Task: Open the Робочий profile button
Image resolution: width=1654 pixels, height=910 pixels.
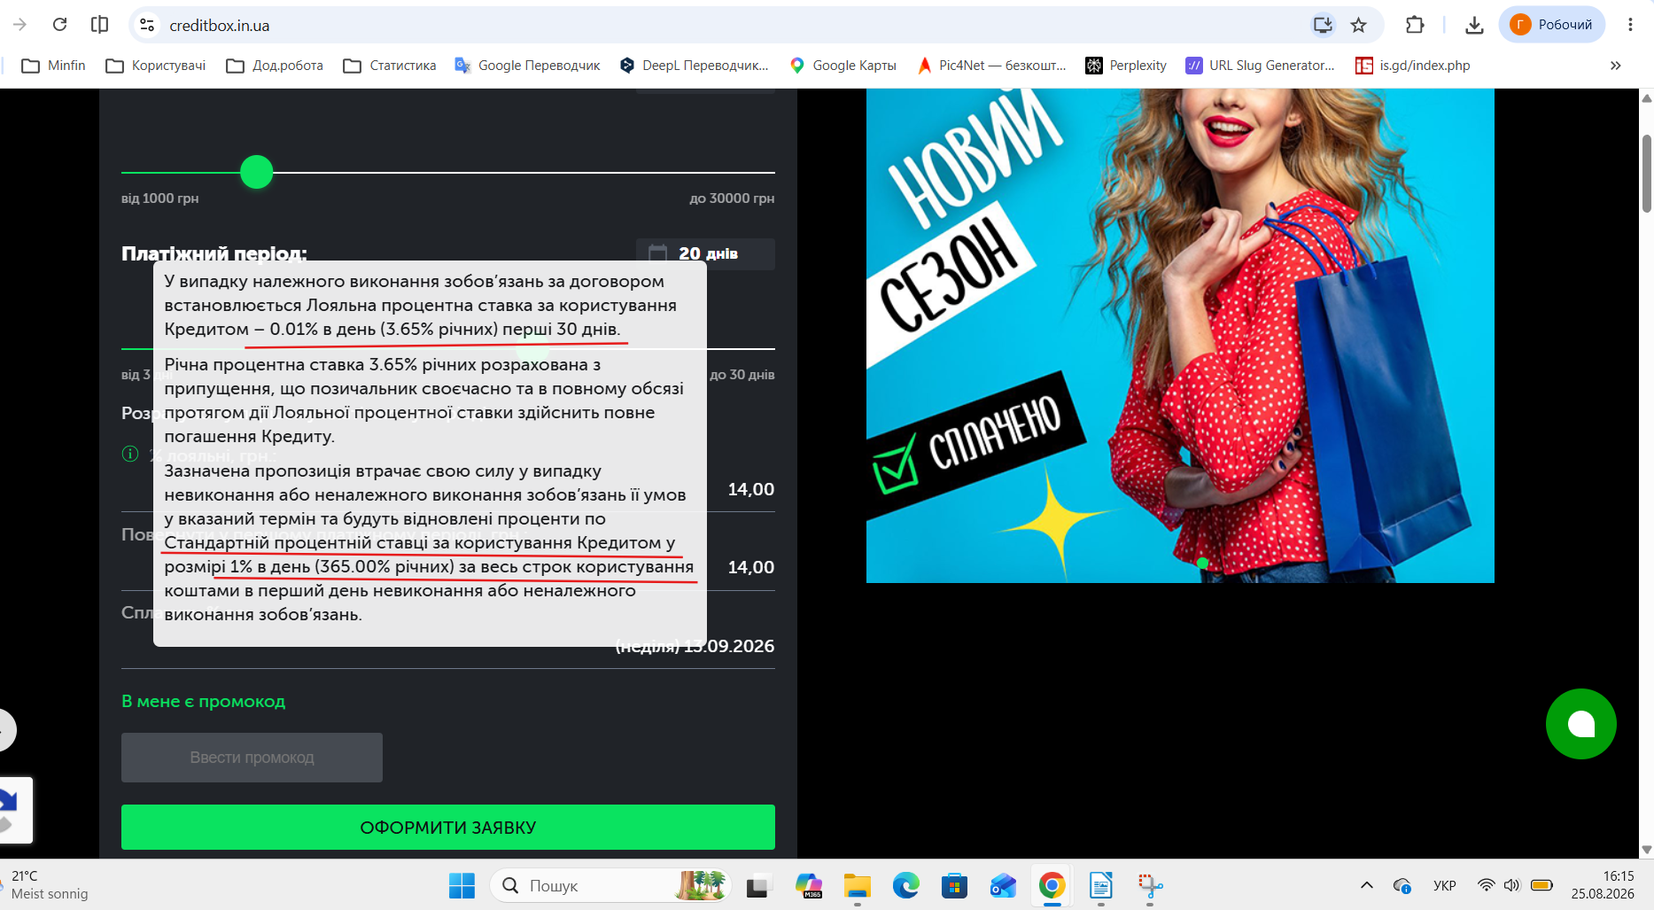Action: [1552, 25]
